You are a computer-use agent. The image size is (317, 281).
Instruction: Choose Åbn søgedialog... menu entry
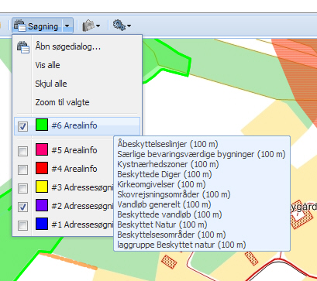pyautogui.click(x=68, y=46)
